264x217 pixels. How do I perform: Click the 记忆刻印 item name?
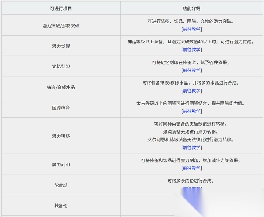(61, 66)
